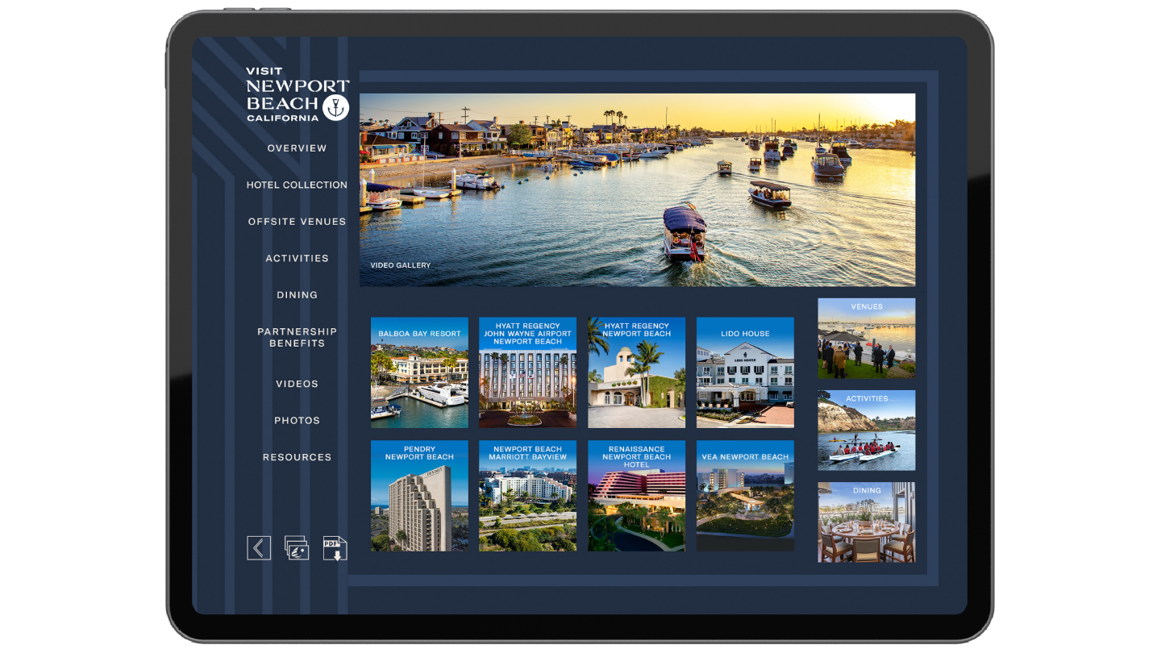The width and height of the screenshot is (1161, 653).
Task: Click the back arrow icon
Action: (x=259, y=548)
